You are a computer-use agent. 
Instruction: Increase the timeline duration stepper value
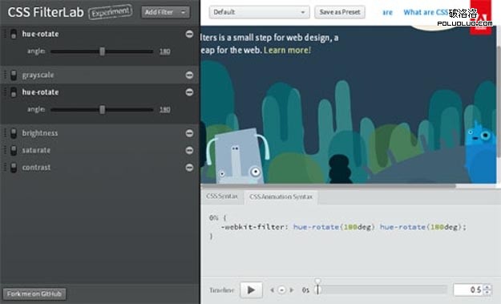point(487,286)
